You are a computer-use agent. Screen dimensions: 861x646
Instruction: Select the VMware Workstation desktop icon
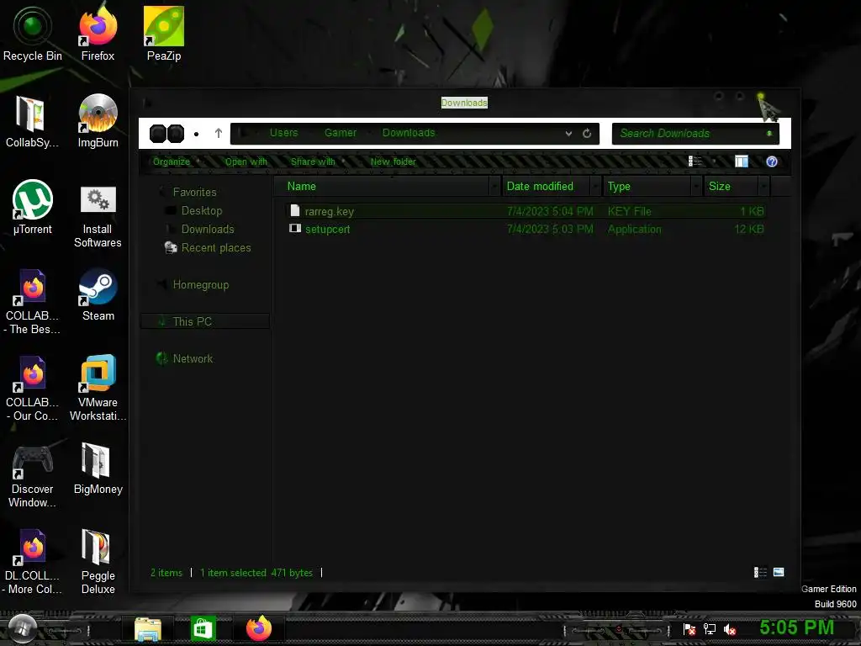(x=98, y=389)
